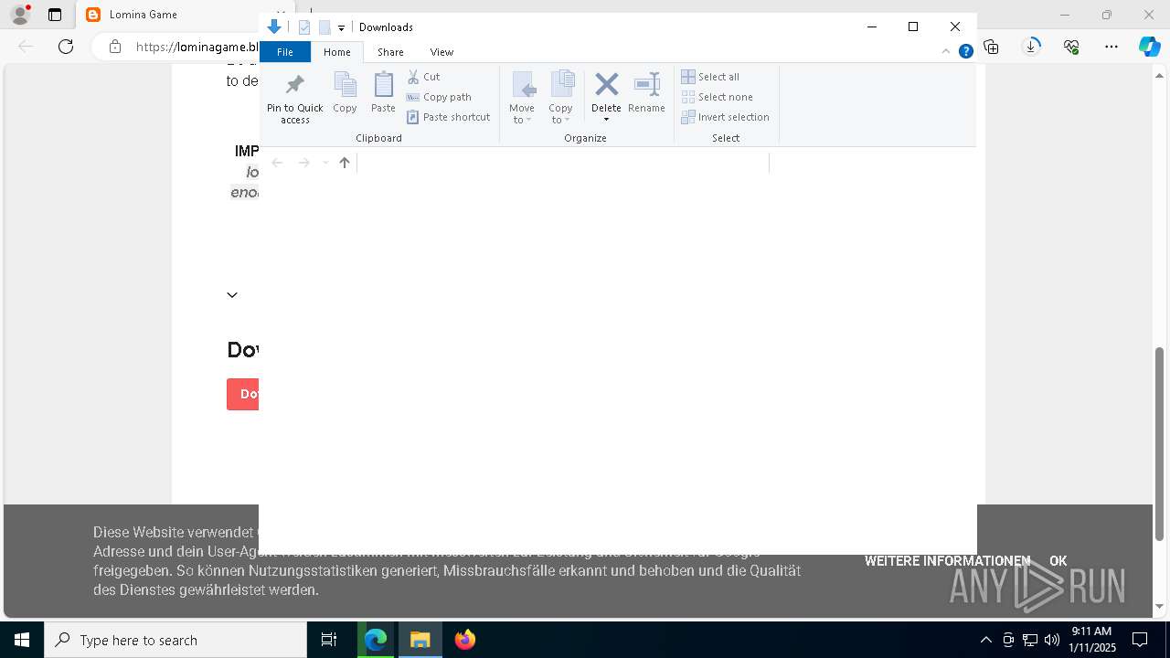
Task: Open the volume control in tray
Action: [x=1051, y=640]
